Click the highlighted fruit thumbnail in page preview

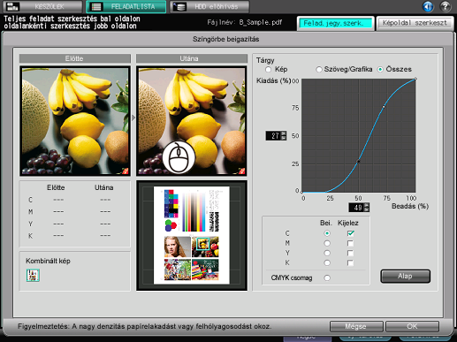205,247
